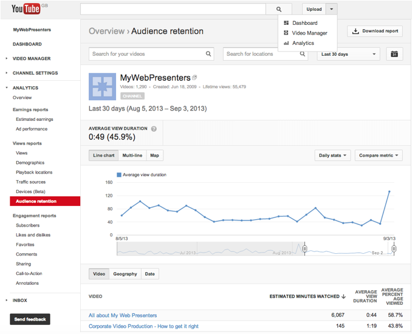Click external link icon beside MyWebPresenters title
This screenshot has height=334, width=412.
click(x=194, y=78)
